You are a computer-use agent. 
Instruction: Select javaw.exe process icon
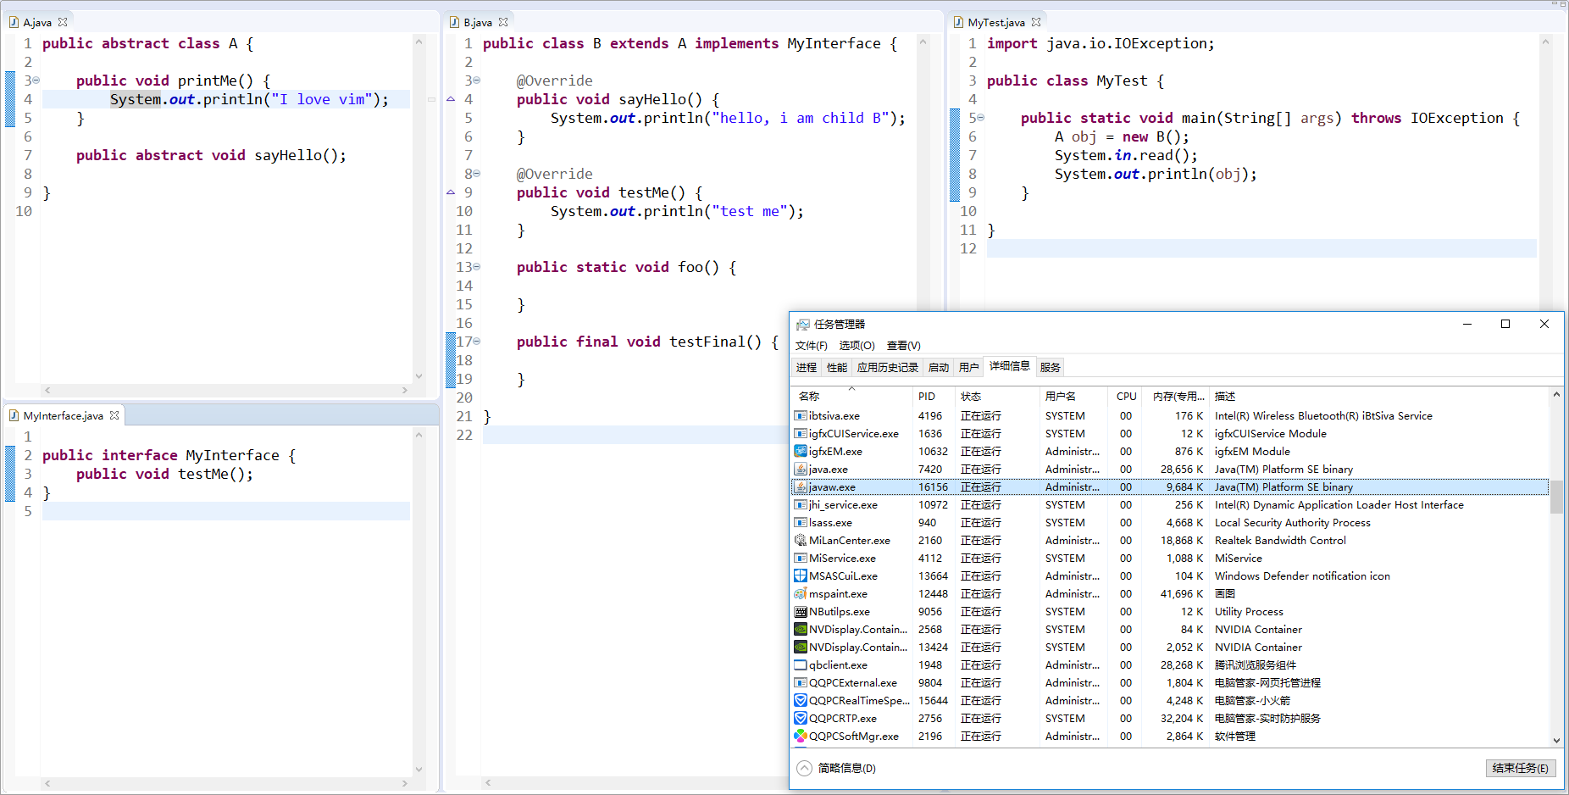pyautogui.click(x=801, y=486)
